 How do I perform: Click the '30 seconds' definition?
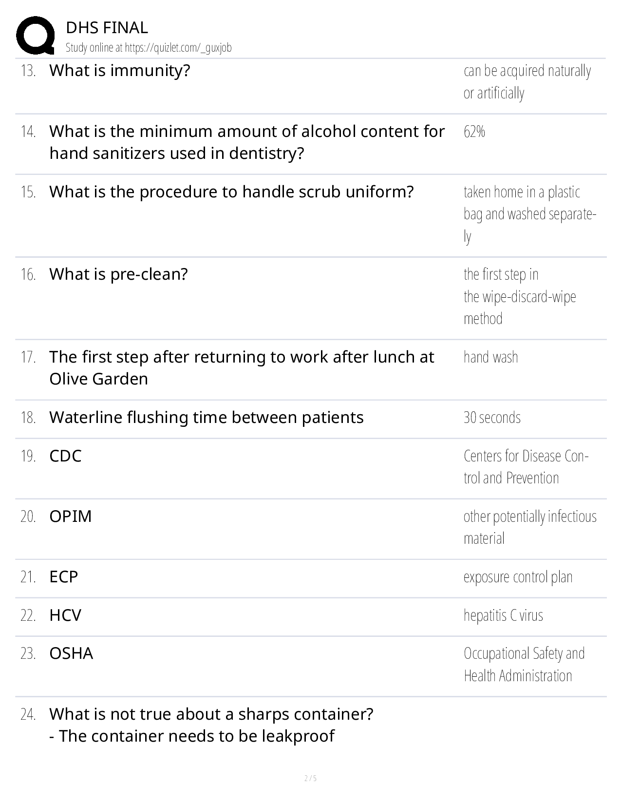pyautogui.click(x=492, y=418)
